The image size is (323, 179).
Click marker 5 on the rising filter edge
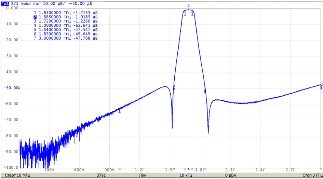coord(174,88)
